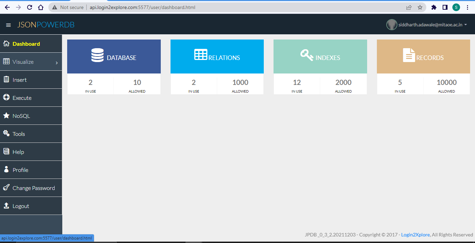Click the Relations grid icon

tap(201, 54)
